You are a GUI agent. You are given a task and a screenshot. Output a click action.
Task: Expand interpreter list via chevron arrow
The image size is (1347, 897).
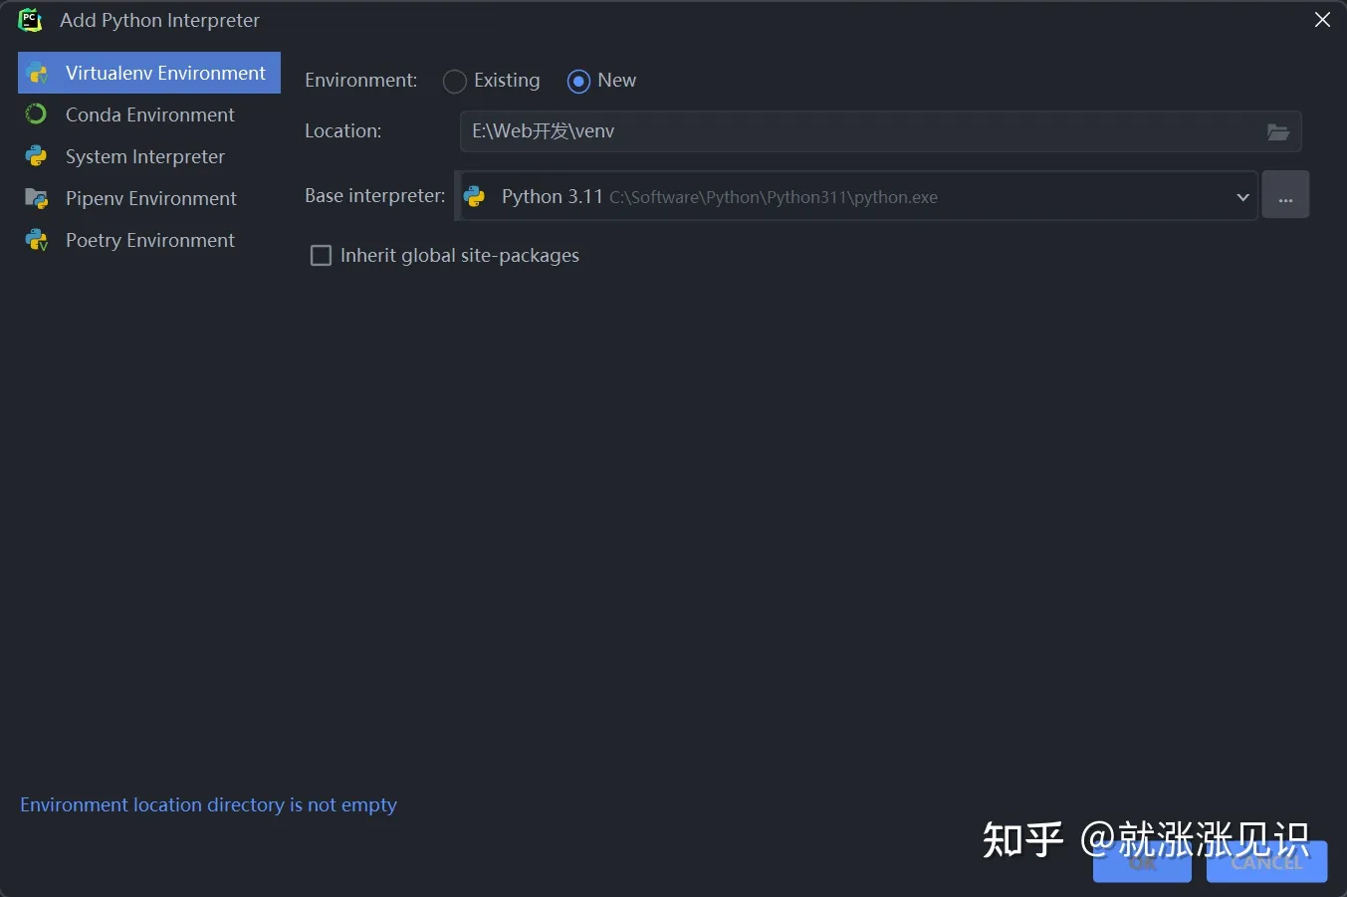tap(1242, 196)
